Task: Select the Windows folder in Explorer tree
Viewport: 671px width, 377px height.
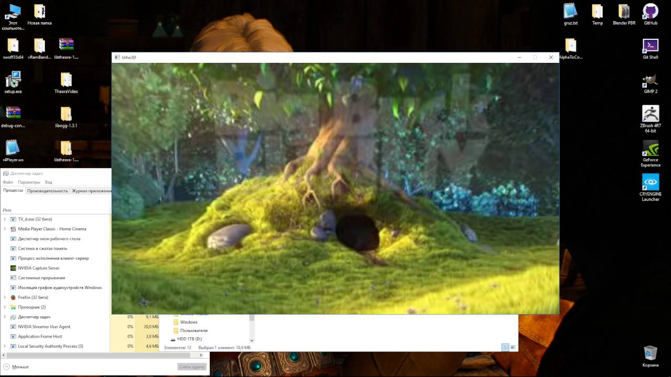Action: (189, 322)
